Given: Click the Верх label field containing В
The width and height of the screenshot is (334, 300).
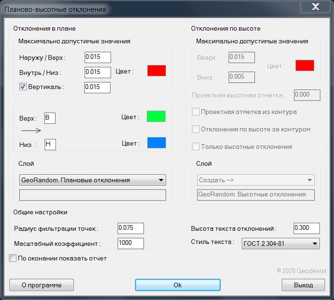Looking at the screenshot, I should (50, 118).
